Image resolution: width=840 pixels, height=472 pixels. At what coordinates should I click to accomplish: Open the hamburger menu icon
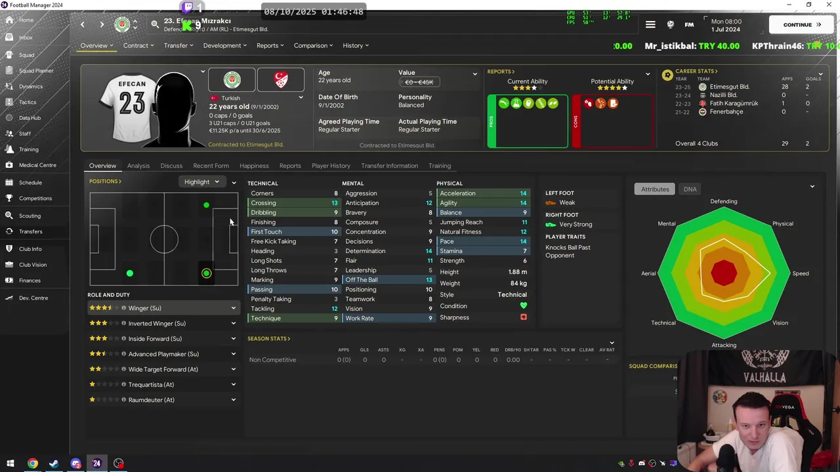click(650, 25)
